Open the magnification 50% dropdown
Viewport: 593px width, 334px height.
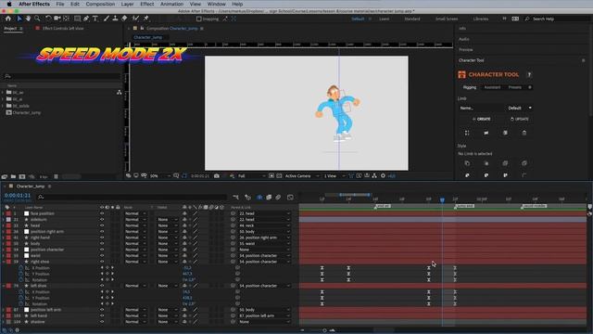pyautogui.click(x=160, y=175)
